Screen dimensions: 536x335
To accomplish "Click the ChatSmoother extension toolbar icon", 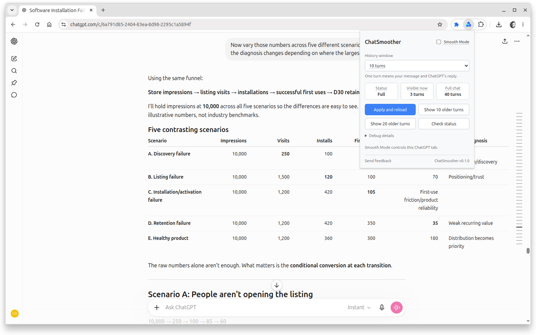I will pyautogui.click(x=469, y=25).
